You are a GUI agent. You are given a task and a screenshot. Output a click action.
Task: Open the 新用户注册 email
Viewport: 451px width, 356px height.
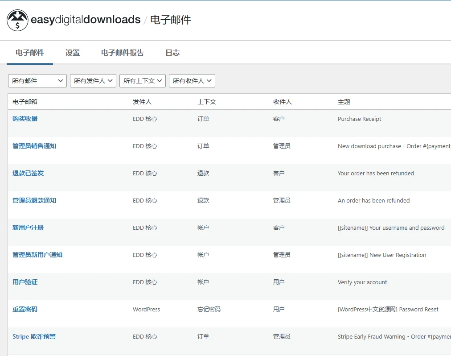pyautogui.click(x=28, y=228)
